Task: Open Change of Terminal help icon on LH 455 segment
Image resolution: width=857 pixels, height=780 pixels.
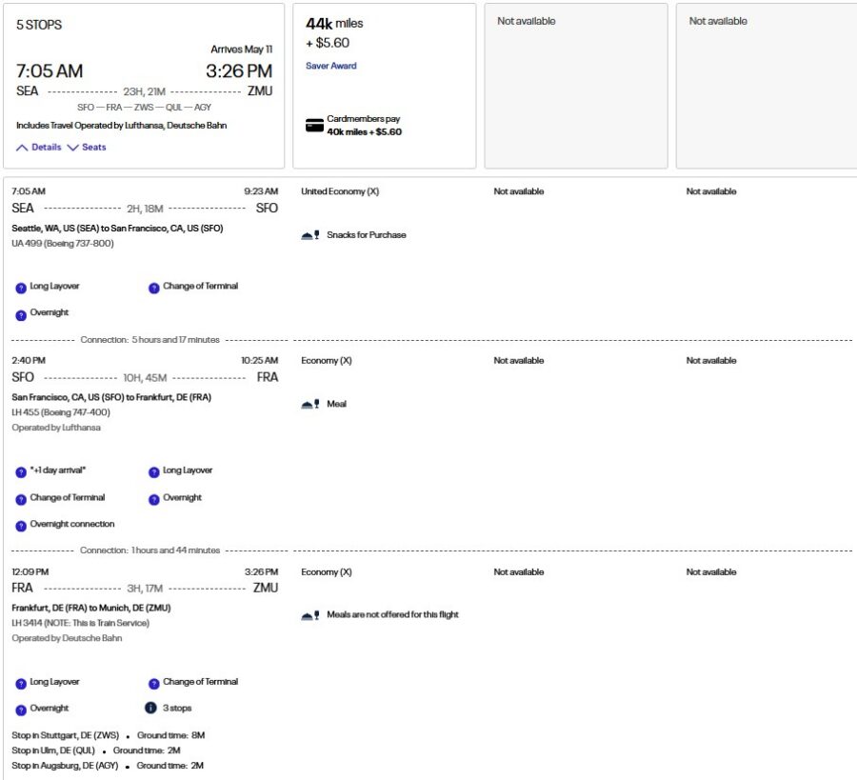Action: click(x=21, y=498)
